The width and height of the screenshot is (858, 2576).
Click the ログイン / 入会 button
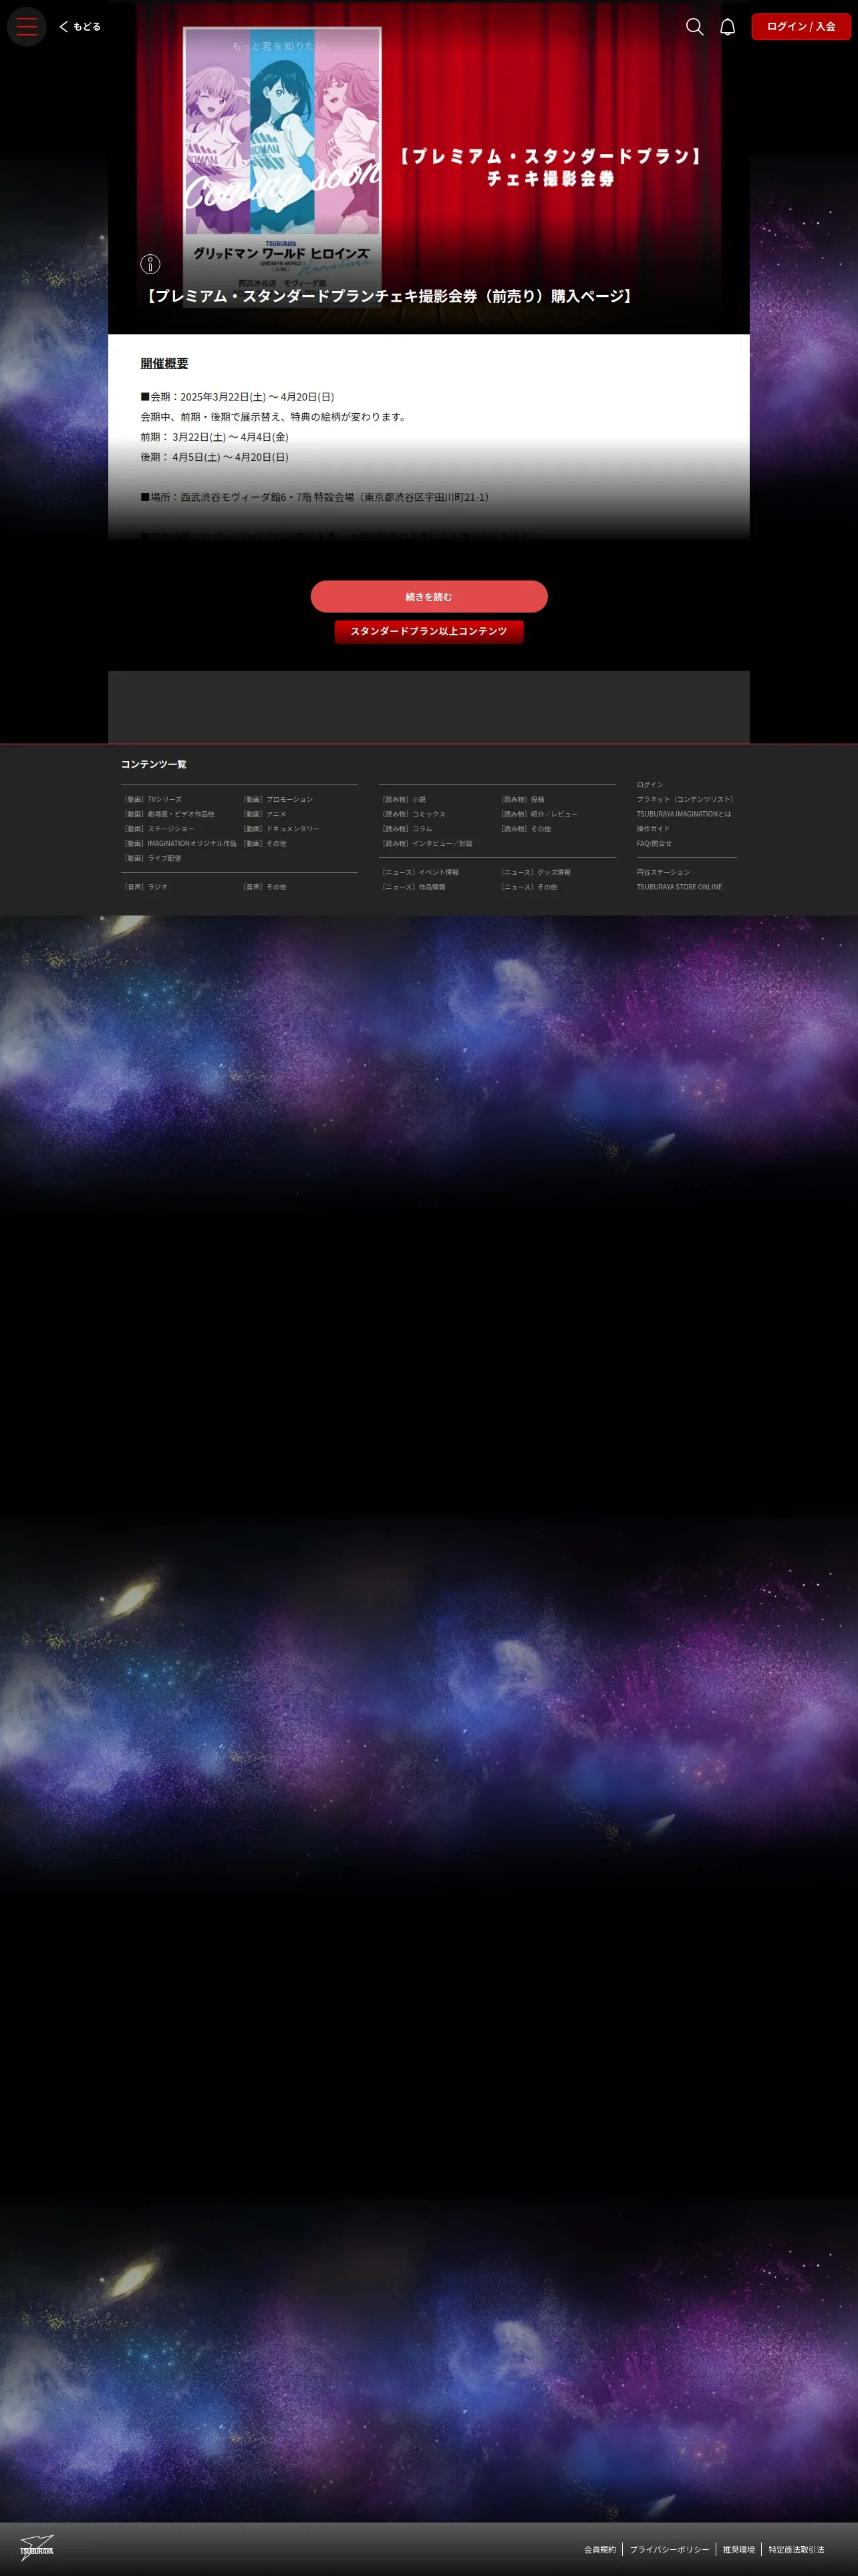tap(801, 27)
